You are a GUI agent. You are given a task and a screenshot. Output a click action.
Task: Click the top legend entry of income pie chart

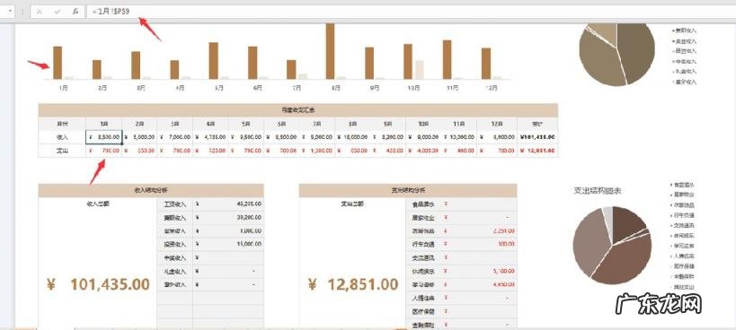[x=684, y=30]
